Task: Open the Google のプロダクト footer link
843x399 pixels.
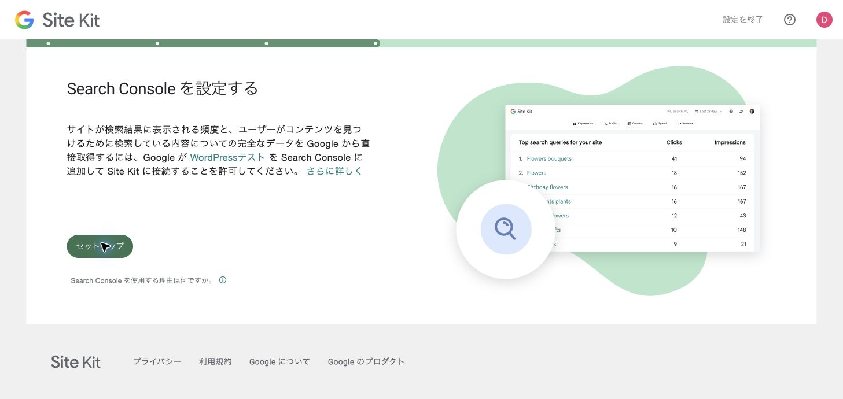Action: 366,361
